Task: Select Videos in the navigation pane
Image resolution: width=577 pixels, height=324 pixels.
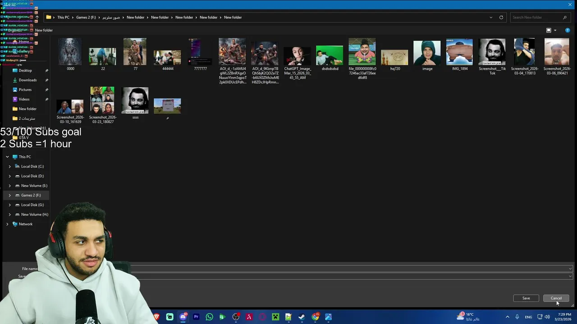Action: pyautogui.click(x=24, y=99)
